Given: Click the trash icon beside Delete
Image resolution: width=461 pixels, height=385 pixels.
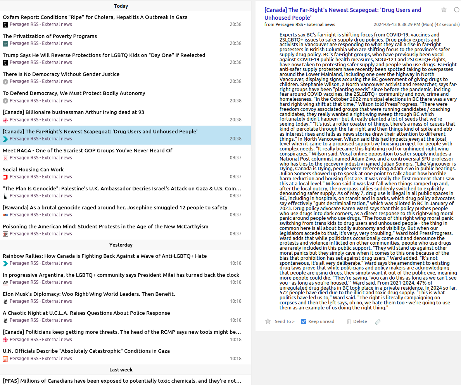Looking at the screenshot, I should pyautogui.click(x=349, y=321).
